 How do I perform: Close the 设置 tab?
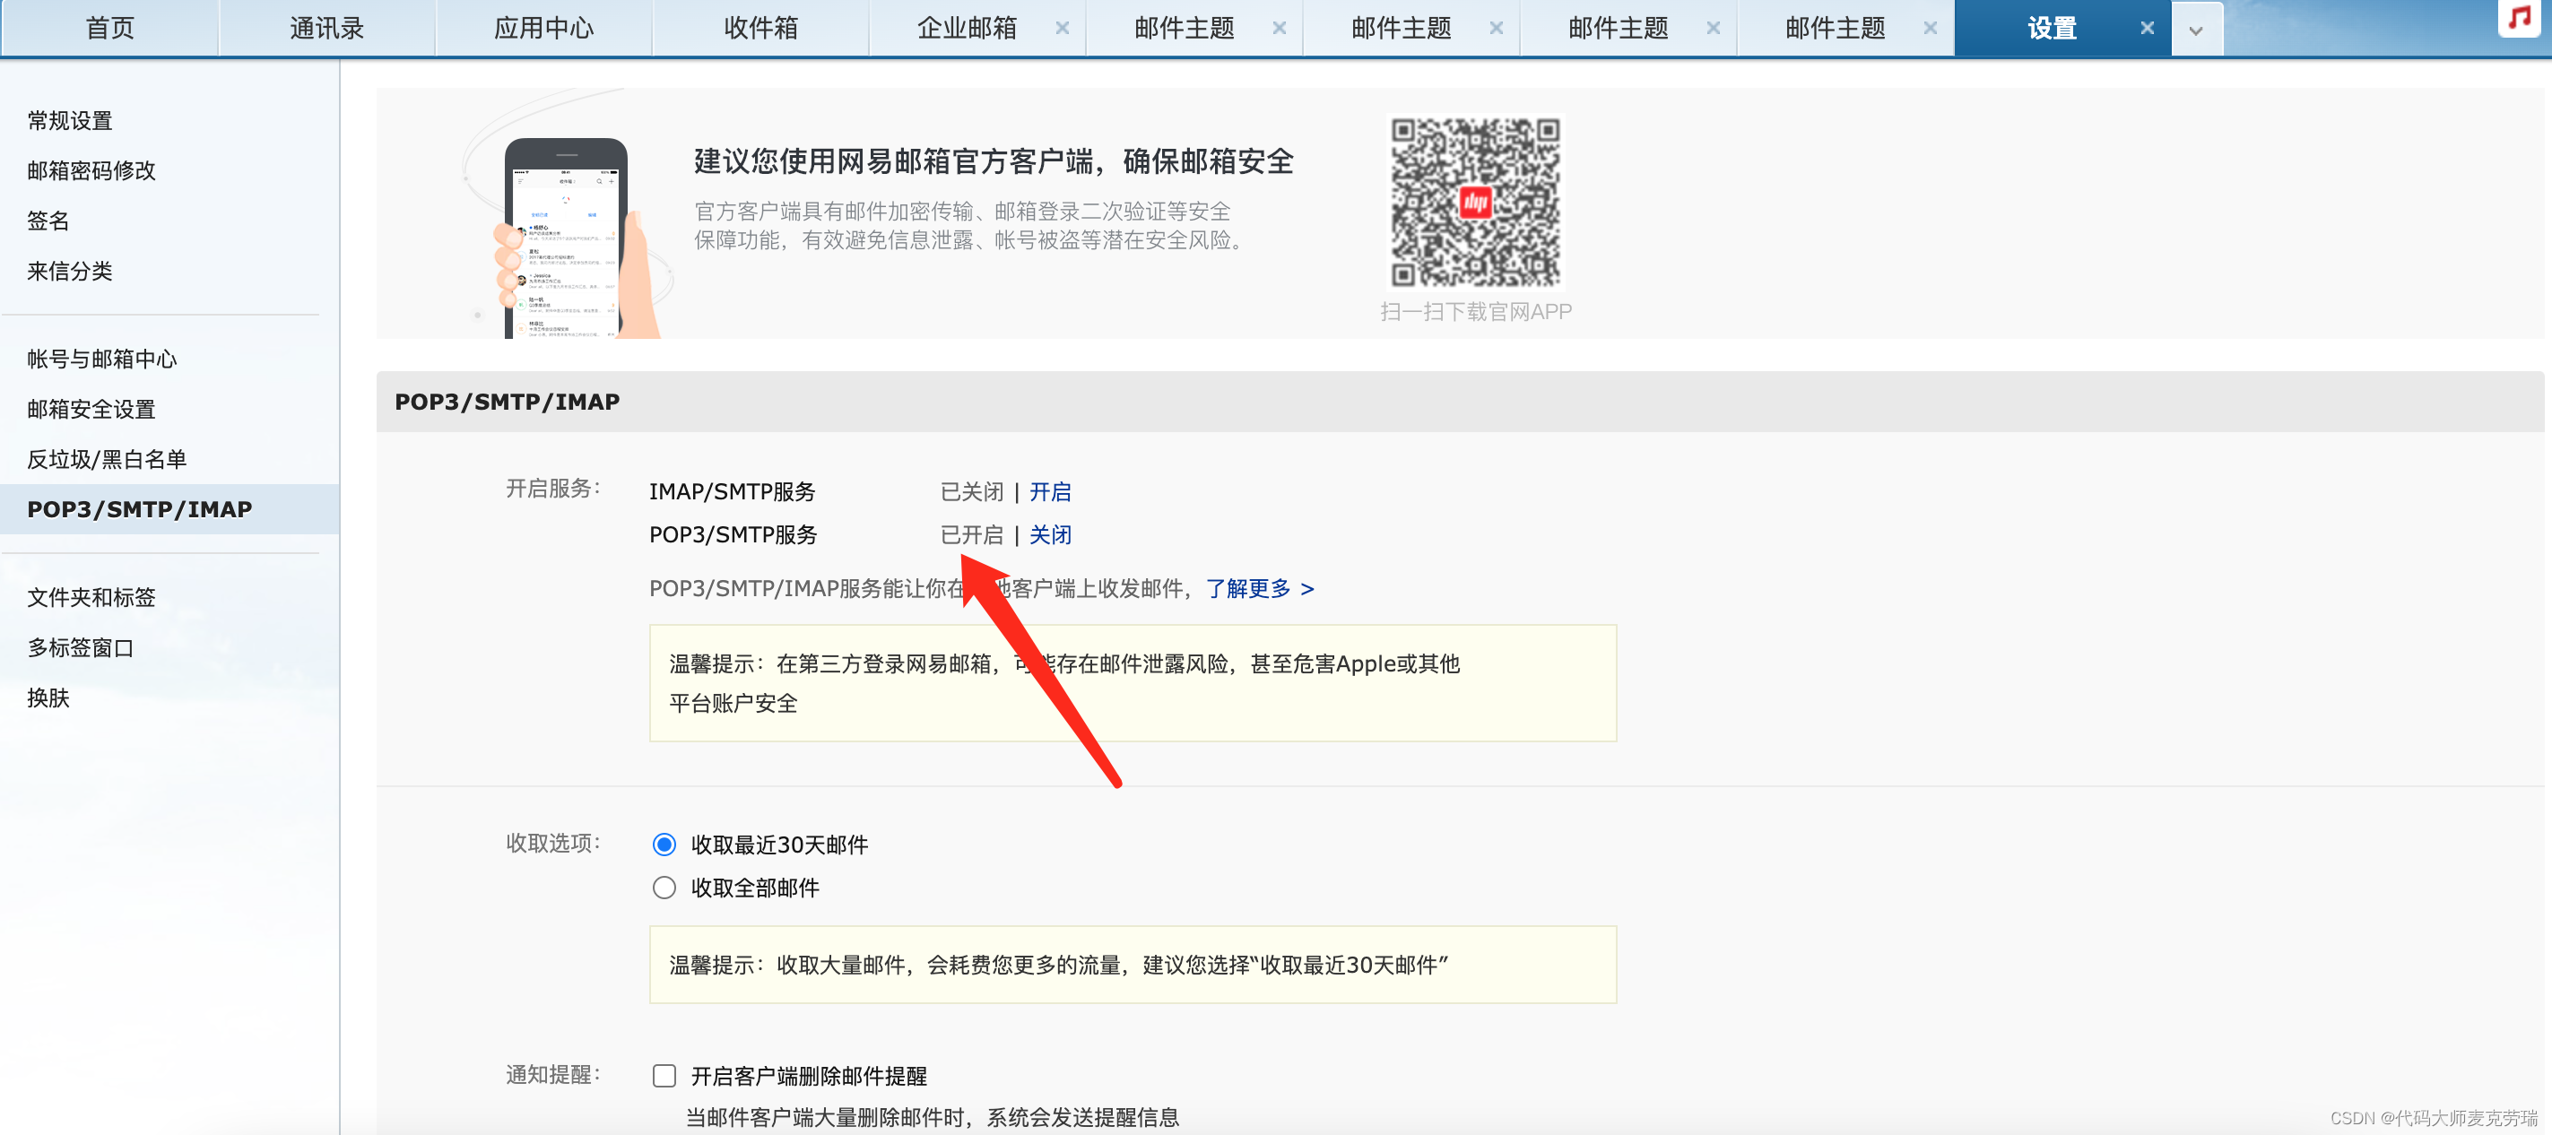click(2146, 28)
